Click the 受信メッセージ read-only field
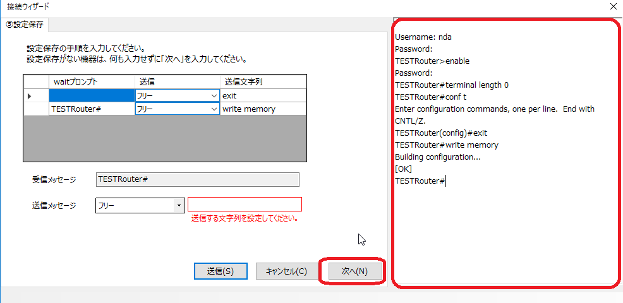 (x=197, y=180)
